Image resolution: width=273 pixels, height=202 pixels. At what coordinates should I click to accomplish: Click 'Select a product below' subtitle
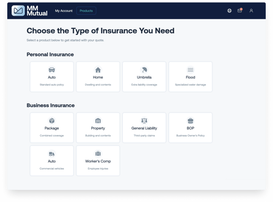[65, 40]
